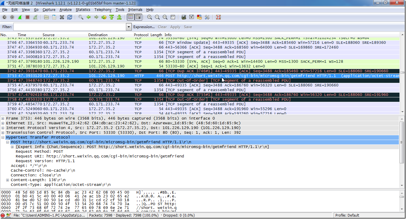406x219 pixels.
Task: Select packet 3752 TCP Dup ACK row
Action: click(x=200, y=71)
